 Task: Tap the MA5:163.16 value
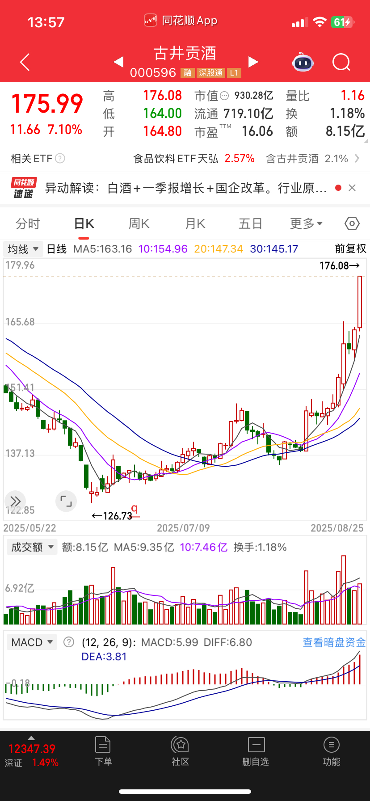point(103,249)
